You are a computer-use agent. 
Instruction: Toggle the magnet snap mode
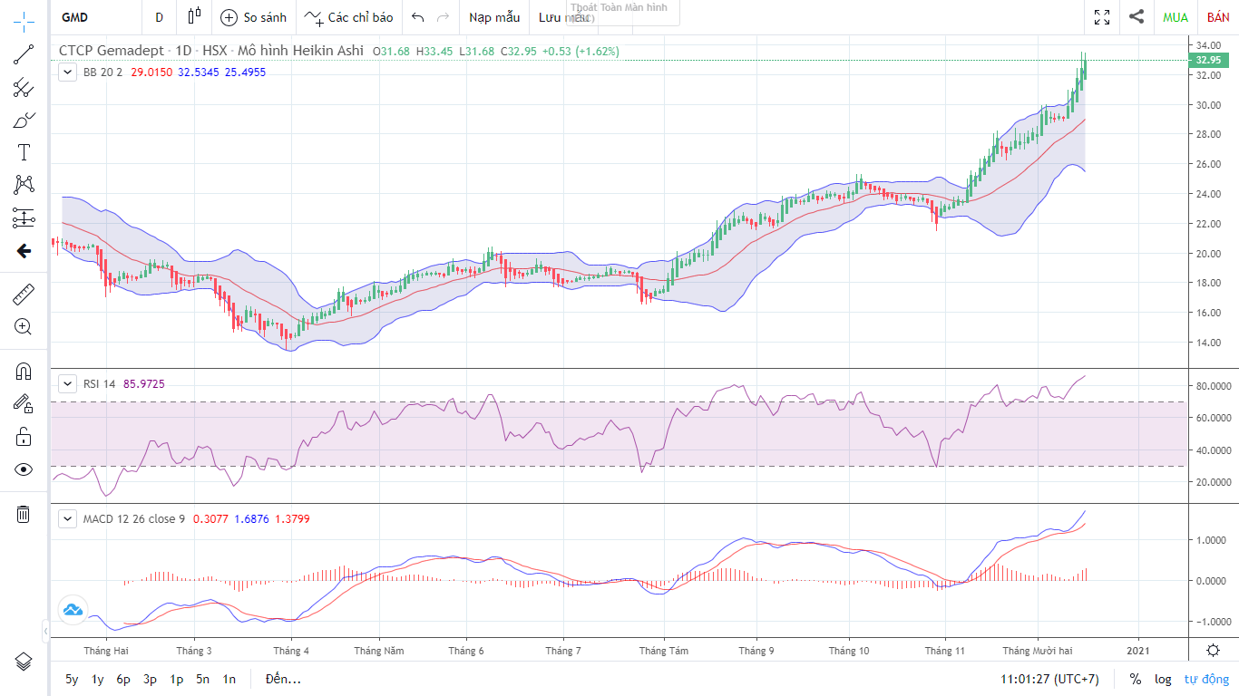(x=24, y=371)
